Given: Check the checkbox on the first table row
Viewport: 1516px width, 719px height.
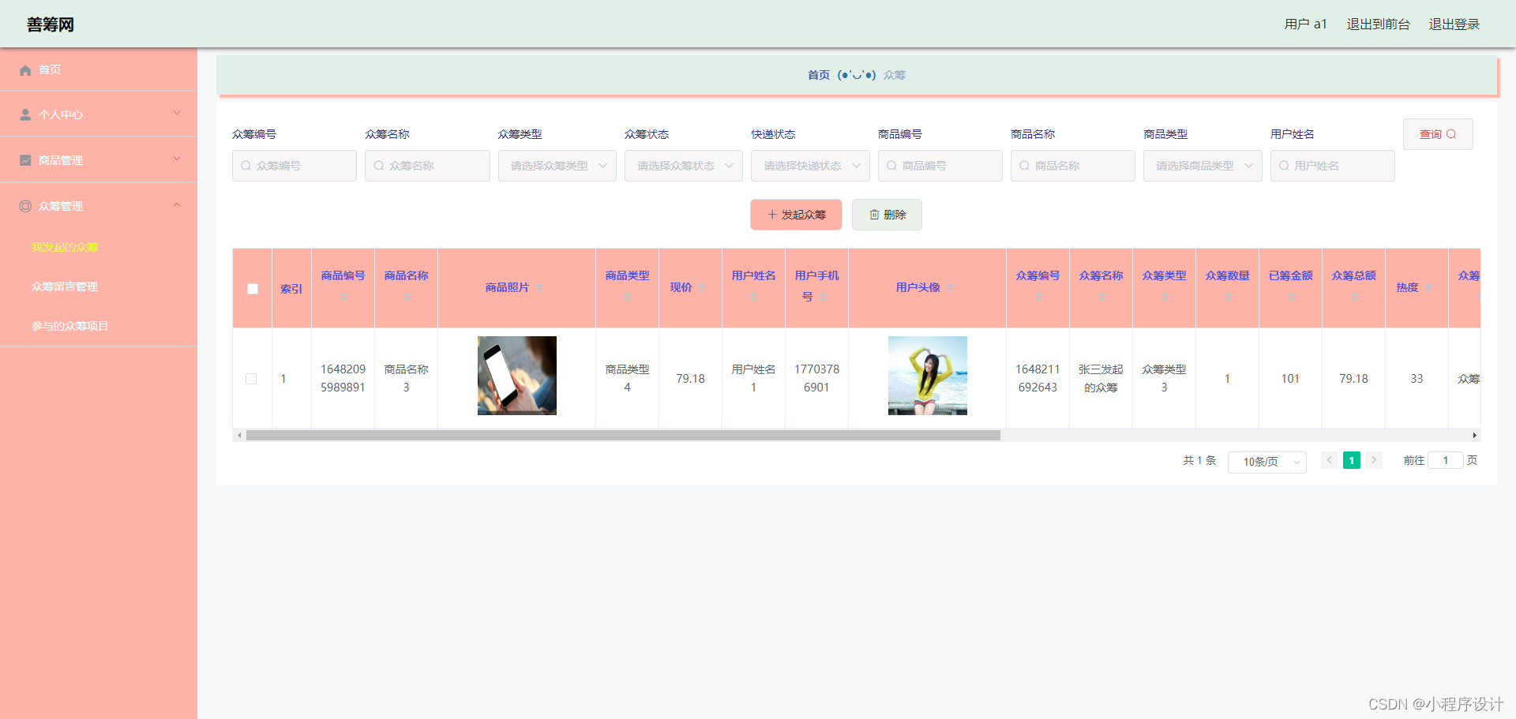Looking at the screenshot, I should click(252, 378).
